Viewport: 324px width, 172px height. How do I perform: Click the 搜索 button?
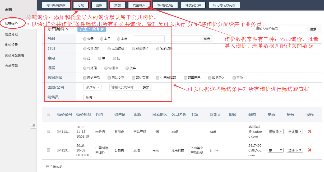(x=313, y=29)
